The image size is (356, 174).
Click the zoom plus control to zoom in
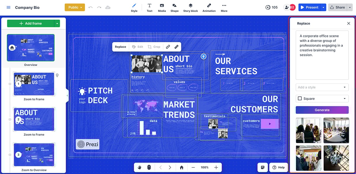click(x=216, y=167)
